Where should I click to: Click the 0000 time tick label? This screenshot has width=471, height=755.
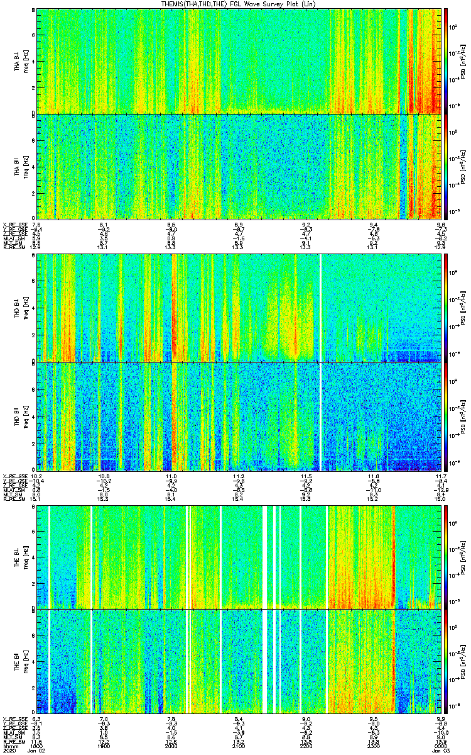441,746
